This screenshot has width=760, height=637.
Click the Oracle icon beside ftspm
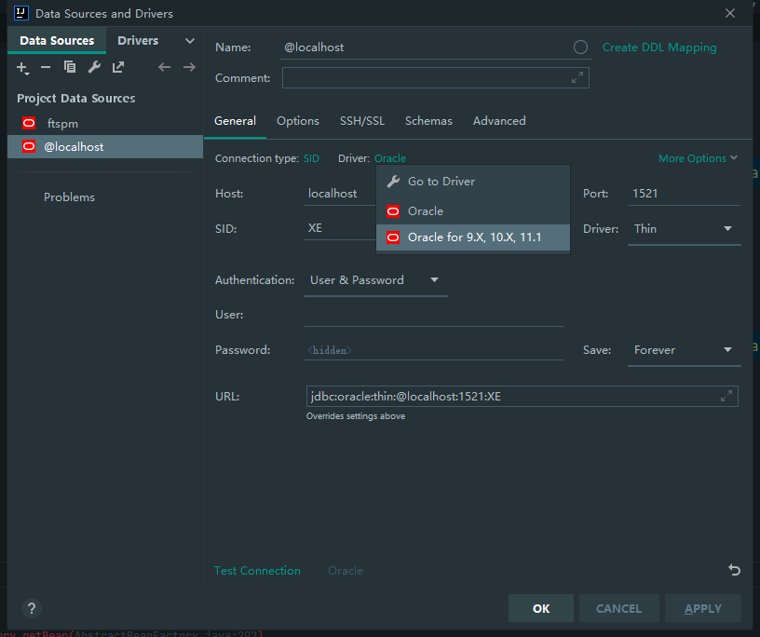click(29, 123)
